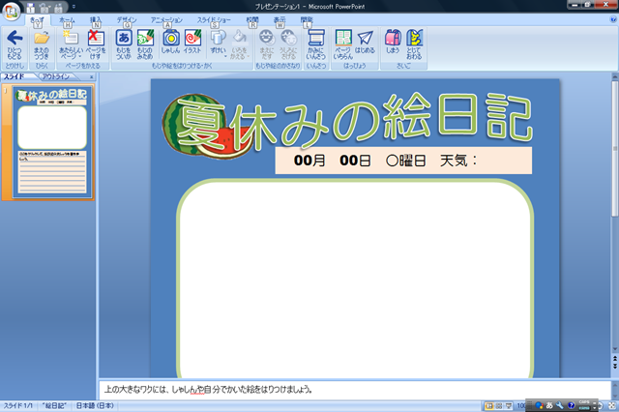Click the 天気： weather text
The height and width of the screenshot is (412, 619).
458,161
